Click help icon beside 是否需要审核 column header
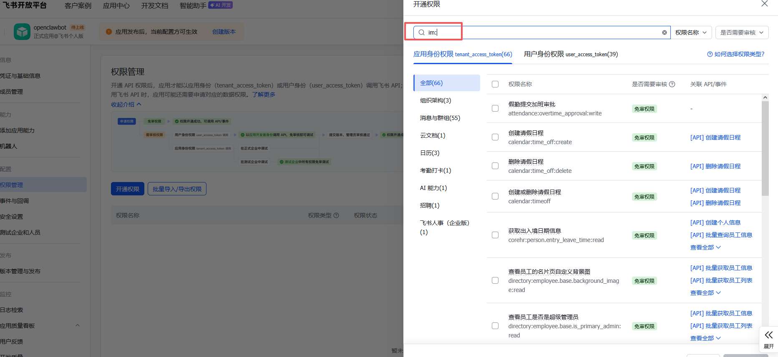Viewport: 778px width, 357px height. pyautogui.click(x=672, y=84)
